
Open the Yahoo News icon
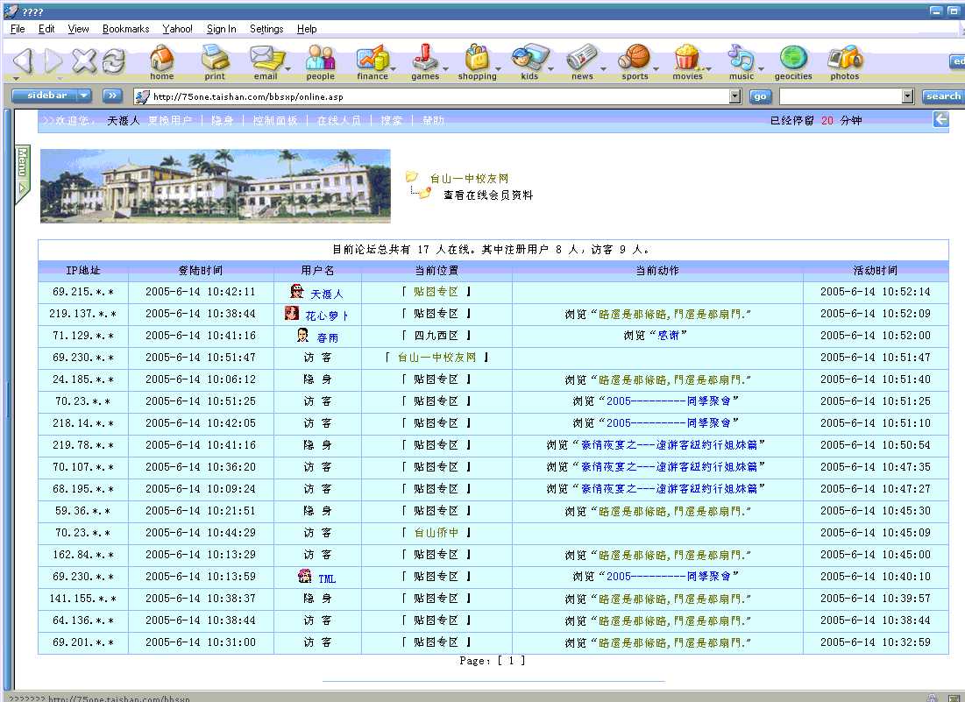point(582,61)
